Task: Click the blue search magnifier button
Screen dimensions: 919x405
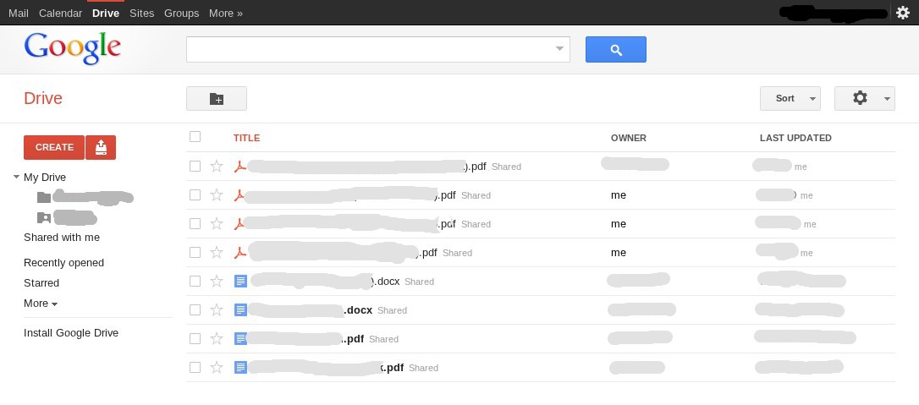Action: coord(615,50)
